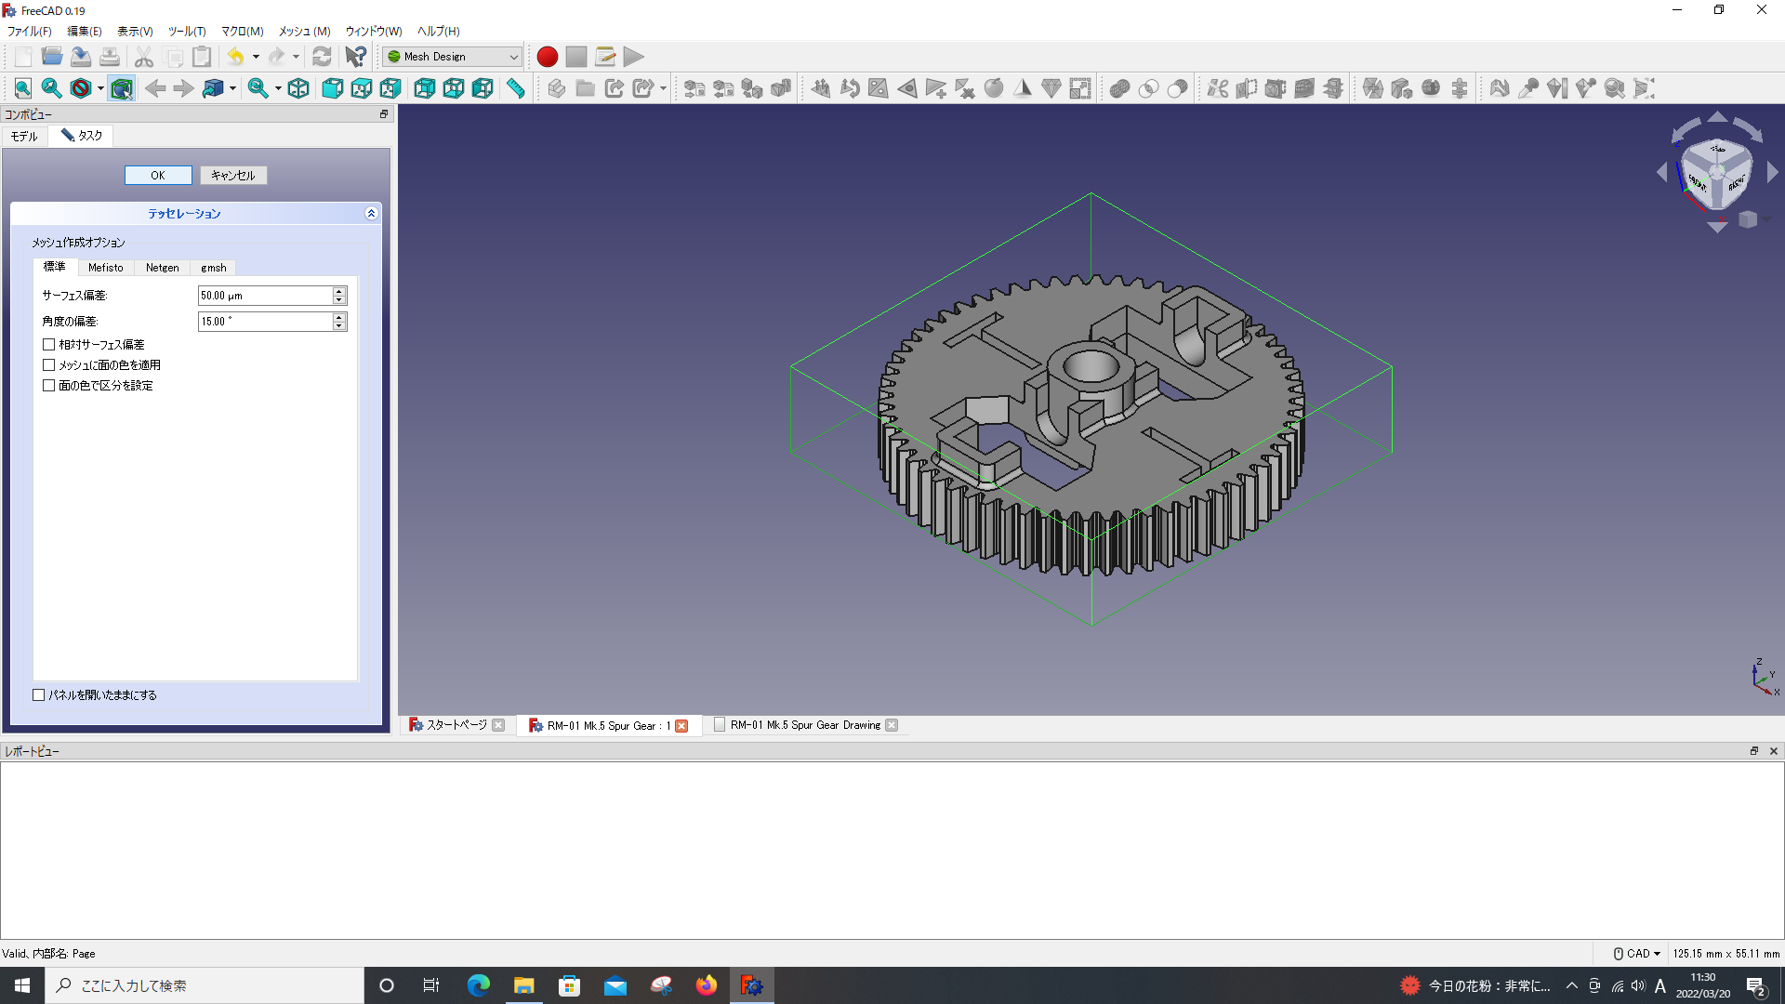The width and height of the screenshot is (1785, 1004).
Task: Enable the メッシュに面の色を適用 checkbox
Action: tap(49, 365)
